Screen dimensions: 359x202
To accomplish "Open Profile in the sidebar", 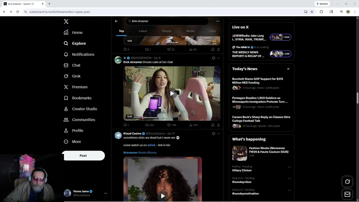I will pos(73,130).
